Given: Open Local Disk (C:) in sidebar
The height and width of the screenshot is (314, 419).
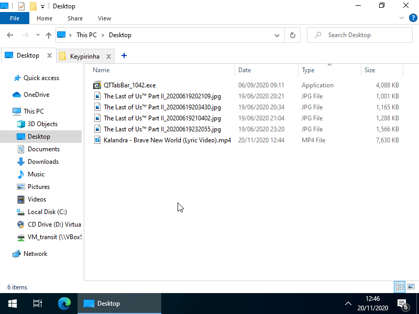Looking at the screenshot, I should pyautogui.click(x=42, y=212).
